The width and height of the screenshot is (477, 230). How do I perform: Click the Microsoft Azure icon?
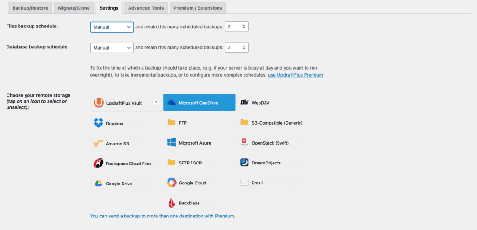point(171,143)
